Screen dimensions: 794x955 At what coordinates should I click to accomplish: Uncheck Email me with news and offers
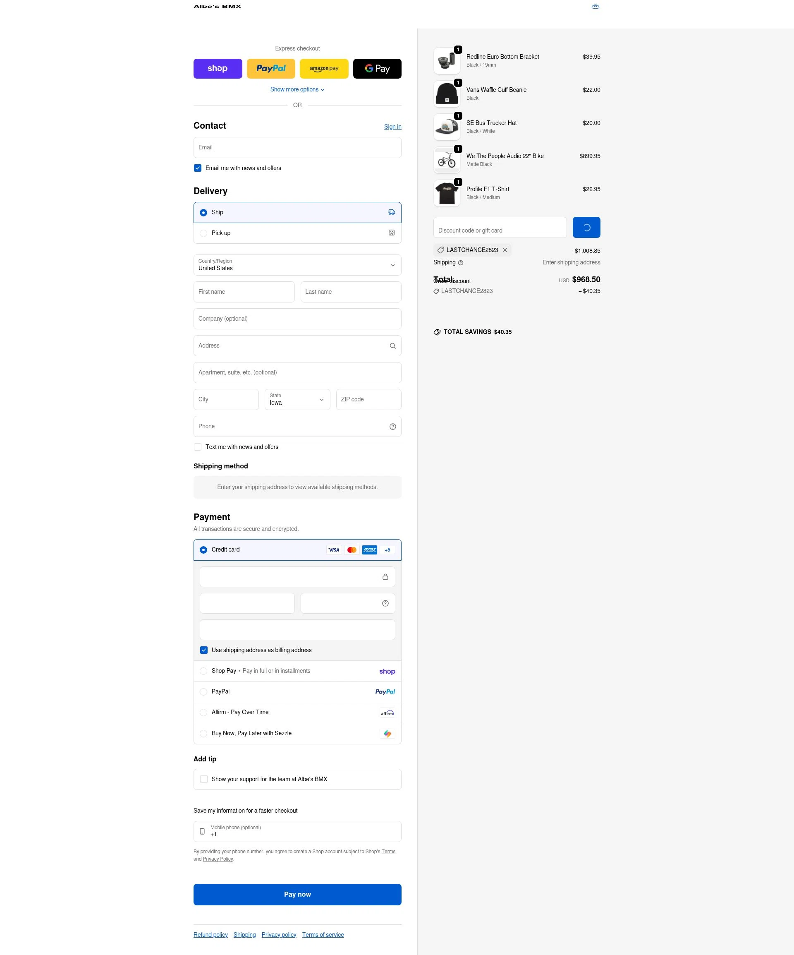coord(198,168)
